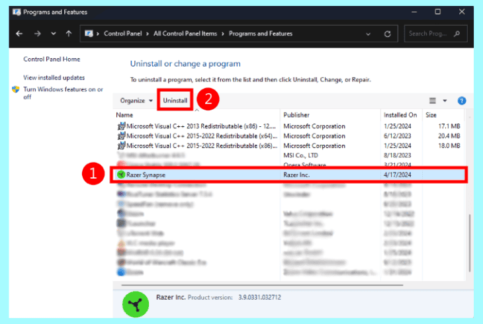Image resolution: width=483 pixels, height=324 pixels.
Task: Click the large Razer logo in details pane
Action: (x=136, y=304)
